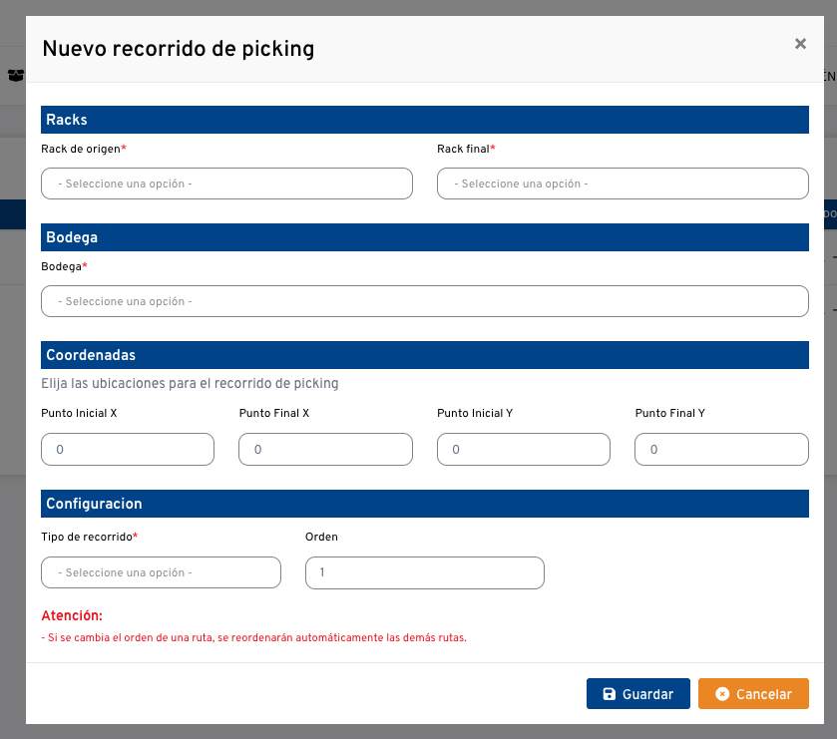This screenshot has height=739, width=837.
Task: Click the Punto Final X field
Action: click(325, 449)
